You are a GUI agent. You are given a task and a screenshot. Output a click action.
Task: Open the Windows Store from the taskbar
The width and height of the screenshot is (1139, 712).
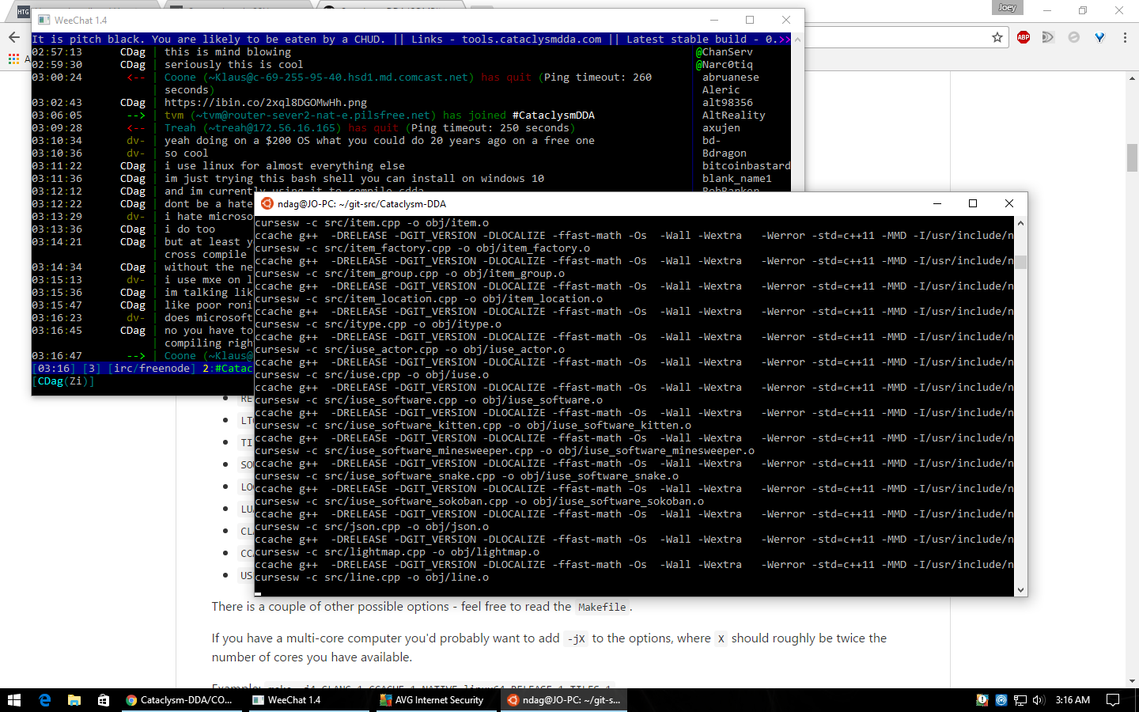(103, 700)
